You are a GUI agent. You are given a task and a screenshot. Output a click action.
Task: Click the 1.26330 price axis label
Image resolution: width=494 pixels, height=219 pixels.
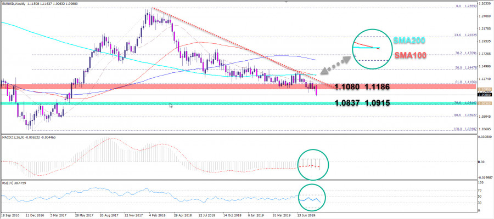point(484,4)
